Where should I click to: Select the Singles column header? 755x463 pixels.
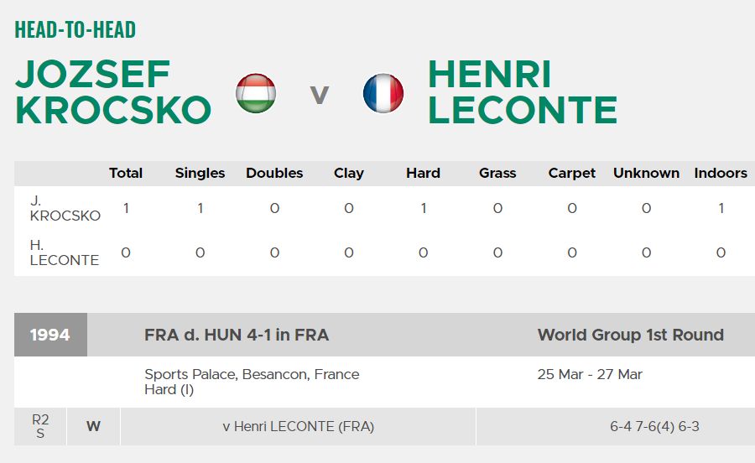coord(200,174)
